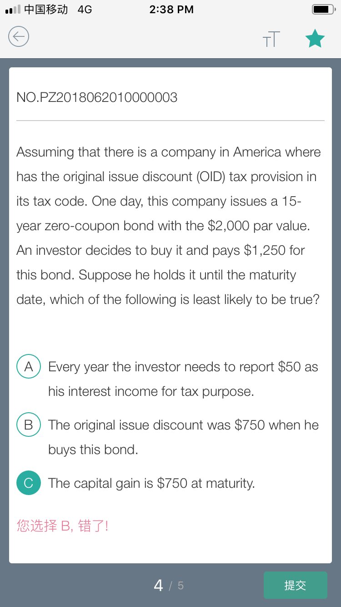This screenshot has width=341, height=607.
Task: Tap the red 您选择 B, 错了! feedback text
Action: 63,526
